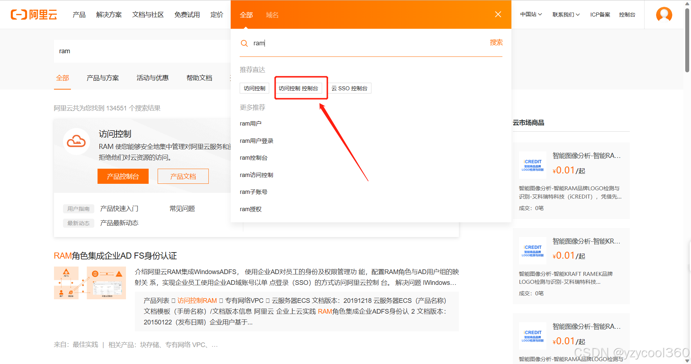Select suggestion ram子账号
The width and height of the screenshot is (691, 364).
[x=254, y=192]
